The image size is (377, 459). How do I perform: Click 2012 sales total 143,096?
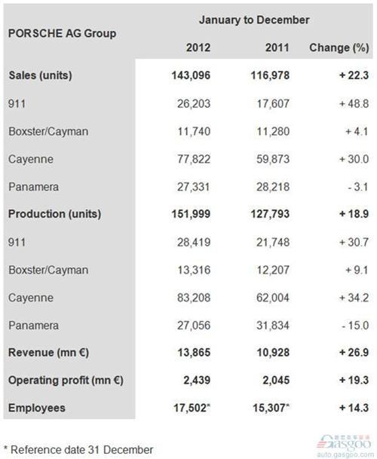(x=191, y=75)
